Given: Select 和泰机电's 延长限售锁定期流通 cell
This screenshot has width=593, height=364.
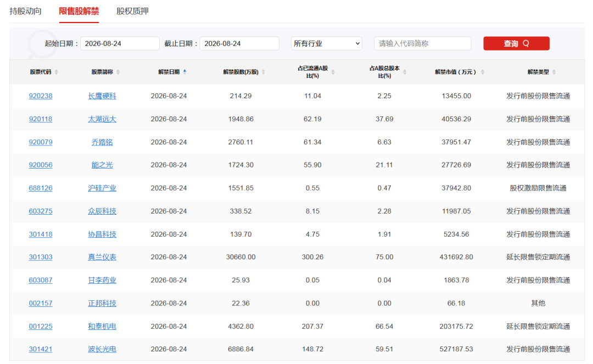Looking at the screenshot, I should 538,326.
